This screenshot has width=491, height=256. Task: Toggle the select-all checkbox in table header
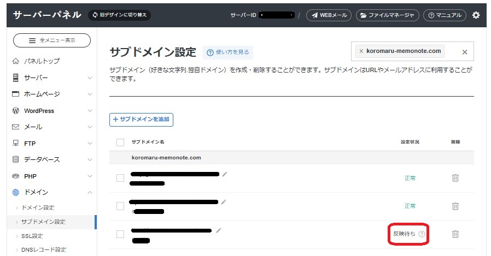tap(120, 142)
